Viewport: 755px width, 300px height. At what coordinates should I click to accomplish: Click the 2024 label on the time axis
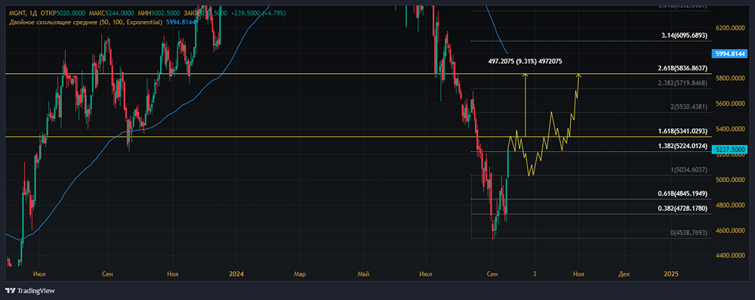tap(236, 274)
